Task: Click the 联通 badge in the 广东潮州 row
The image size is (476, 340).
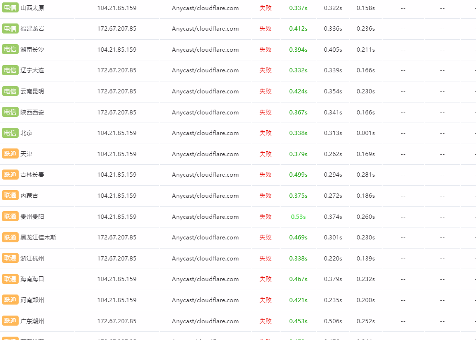Action: click(x=10, y=321)
